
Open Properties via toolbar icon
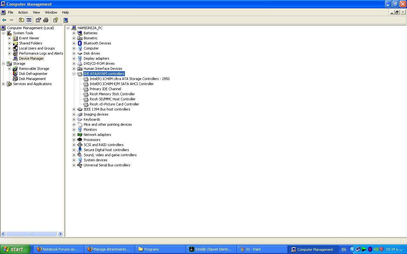coord(38,20)
